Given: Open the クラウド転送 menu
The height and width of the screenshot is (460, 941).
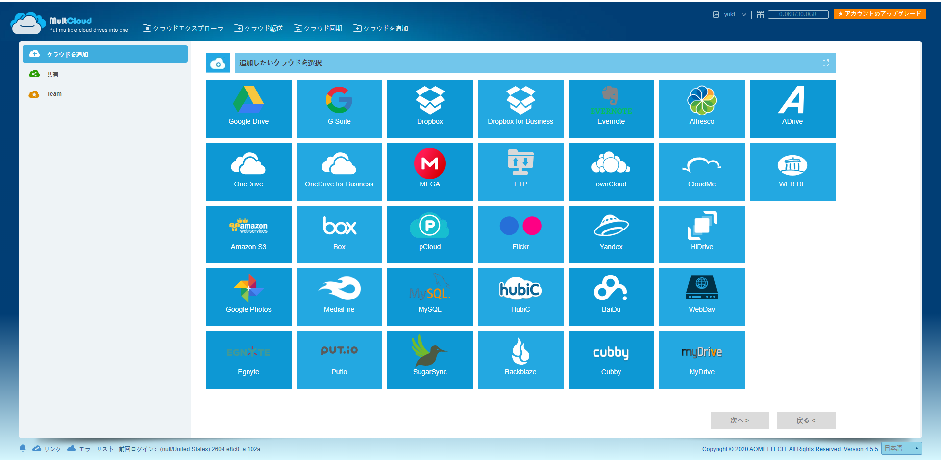Looking at the screenshot, I should click(258, 28).
